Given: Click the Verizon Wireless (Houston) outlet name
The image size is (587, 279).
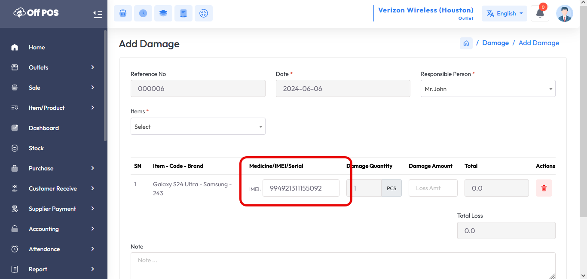Looking at the screenshot, I should point(425,10).
